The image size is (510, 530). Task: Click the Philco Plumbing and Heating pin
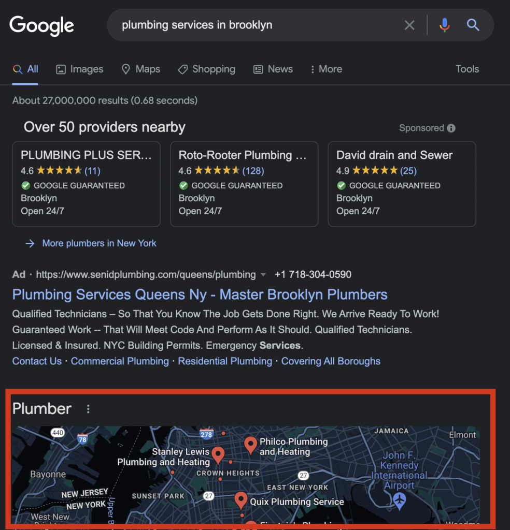coord(250,445)
